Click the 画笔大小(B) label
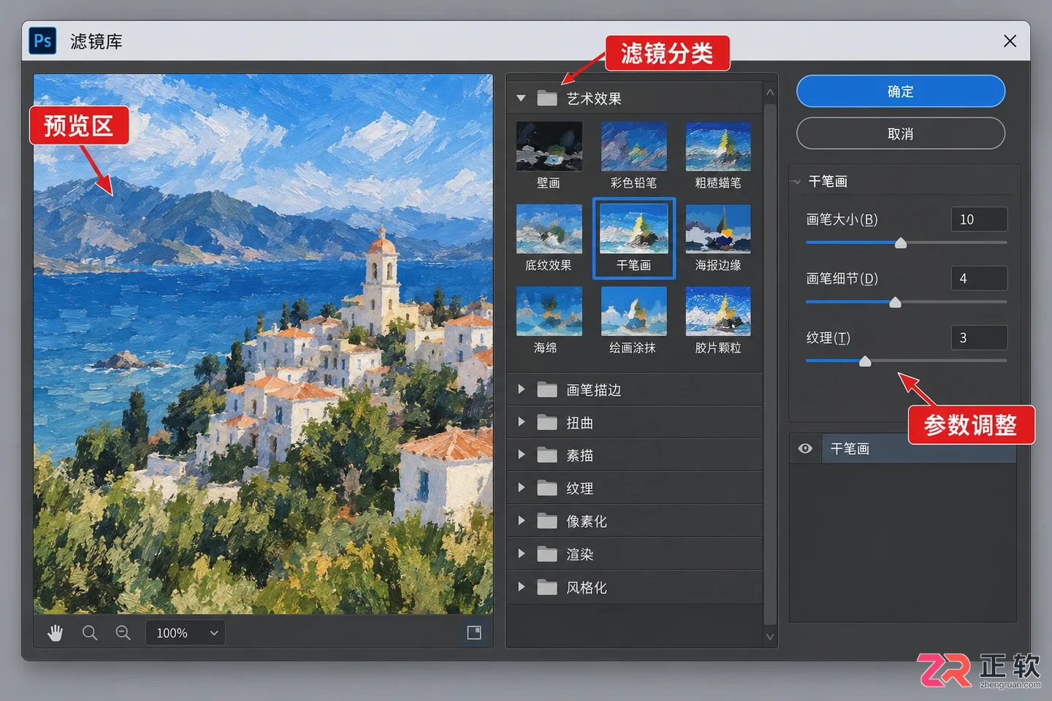The height and width of the screenshot is (701, 1052). [842, 220]
